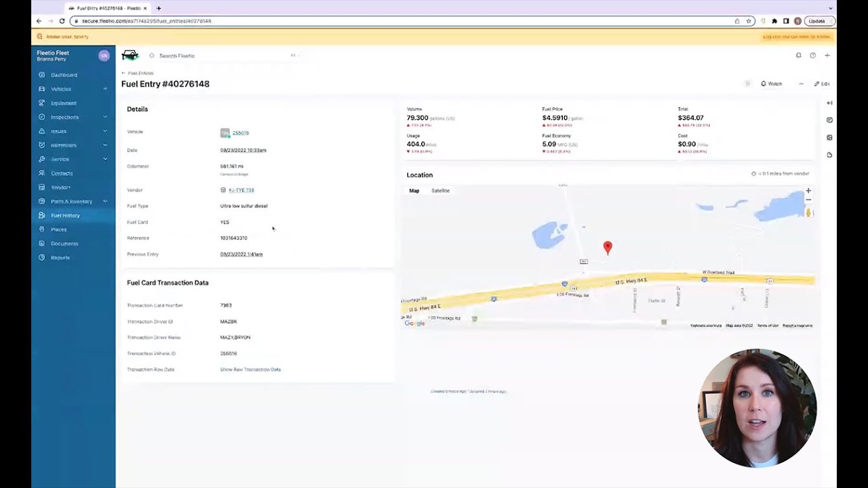Open previous entry 08/23/2022 1:41am link

pos(241,254)
